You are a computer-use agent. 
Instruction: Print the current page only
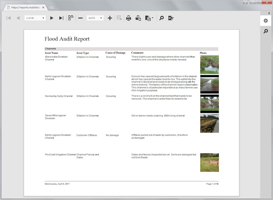click(x=138, y=18)
